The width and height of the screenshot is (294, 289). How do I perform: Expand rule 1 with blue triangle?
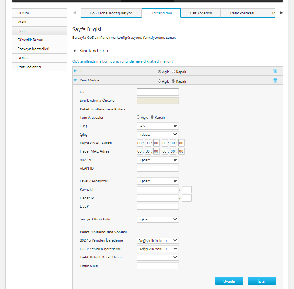(x=75, y=71)
